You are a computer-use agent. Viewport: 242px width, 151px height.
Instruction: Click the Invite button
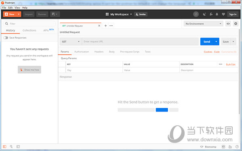(x=141, y=14)
